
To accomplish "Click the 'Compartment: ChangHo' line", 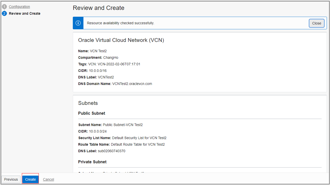I will pos(98,58).
